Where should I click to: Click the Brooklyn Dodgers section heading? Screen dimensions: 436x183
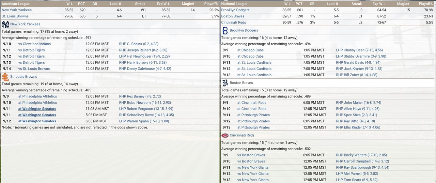(244, 30)
